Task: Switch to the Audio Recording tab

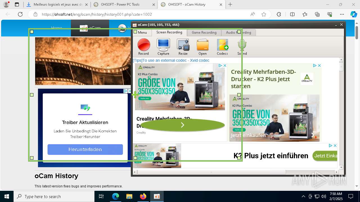Action: (238, 33)
